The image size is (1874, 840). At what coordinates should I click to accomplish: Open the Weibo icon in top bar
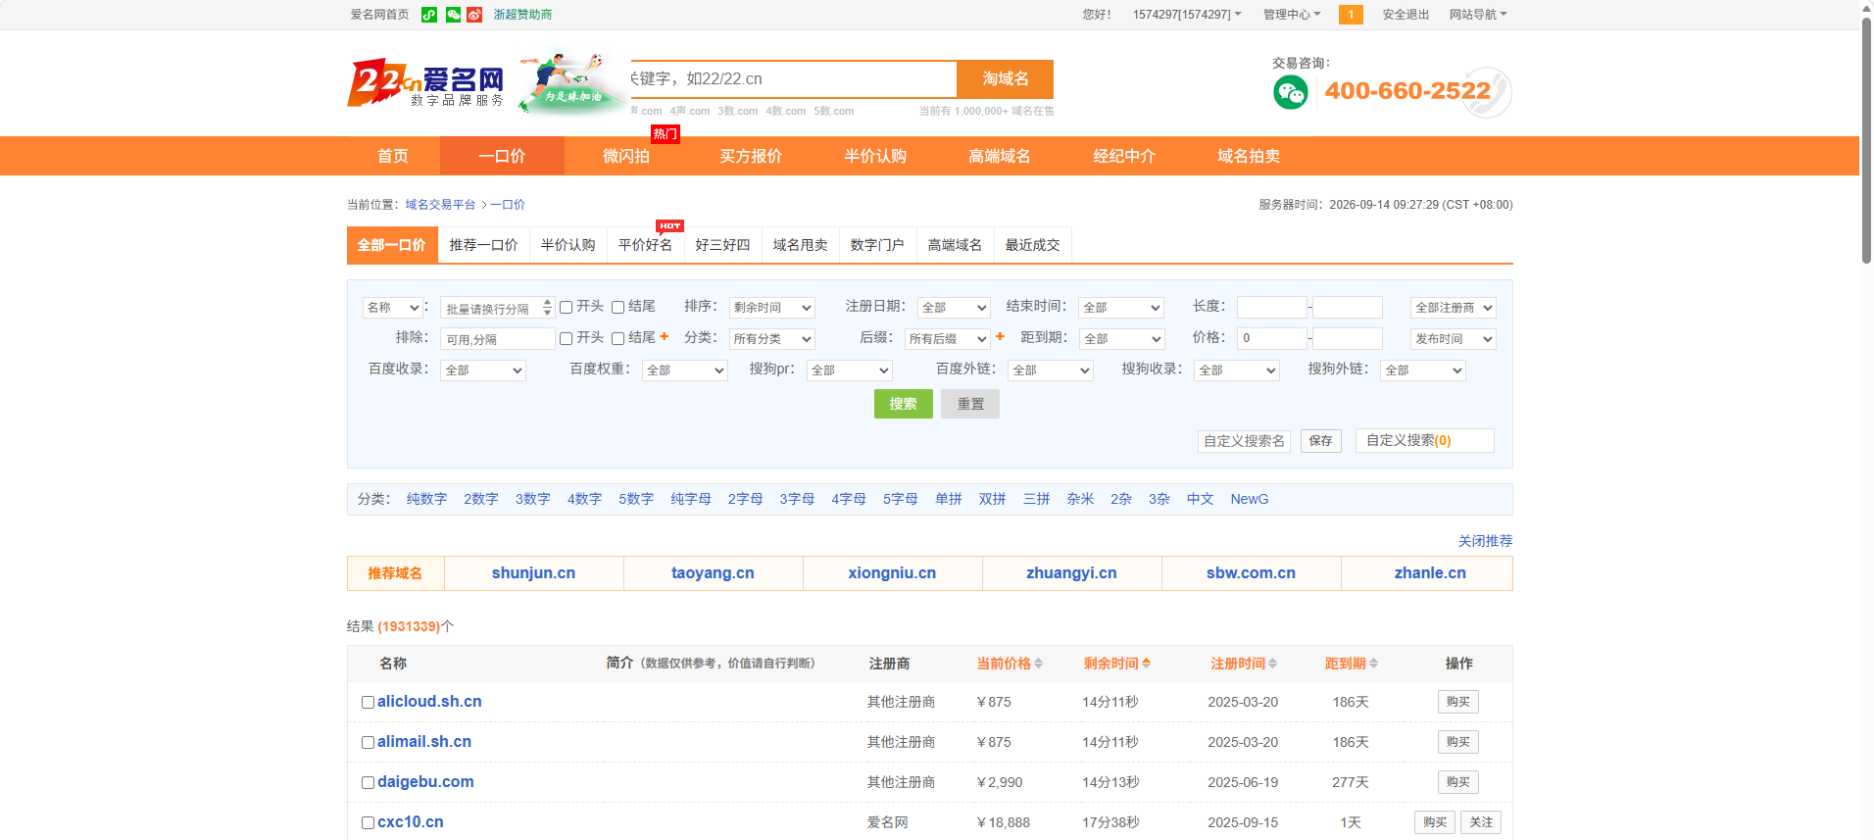pyautogui.click(x=474, y=15)
